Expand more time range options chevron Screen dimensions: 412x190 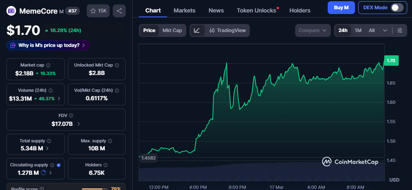coord(385,30)
